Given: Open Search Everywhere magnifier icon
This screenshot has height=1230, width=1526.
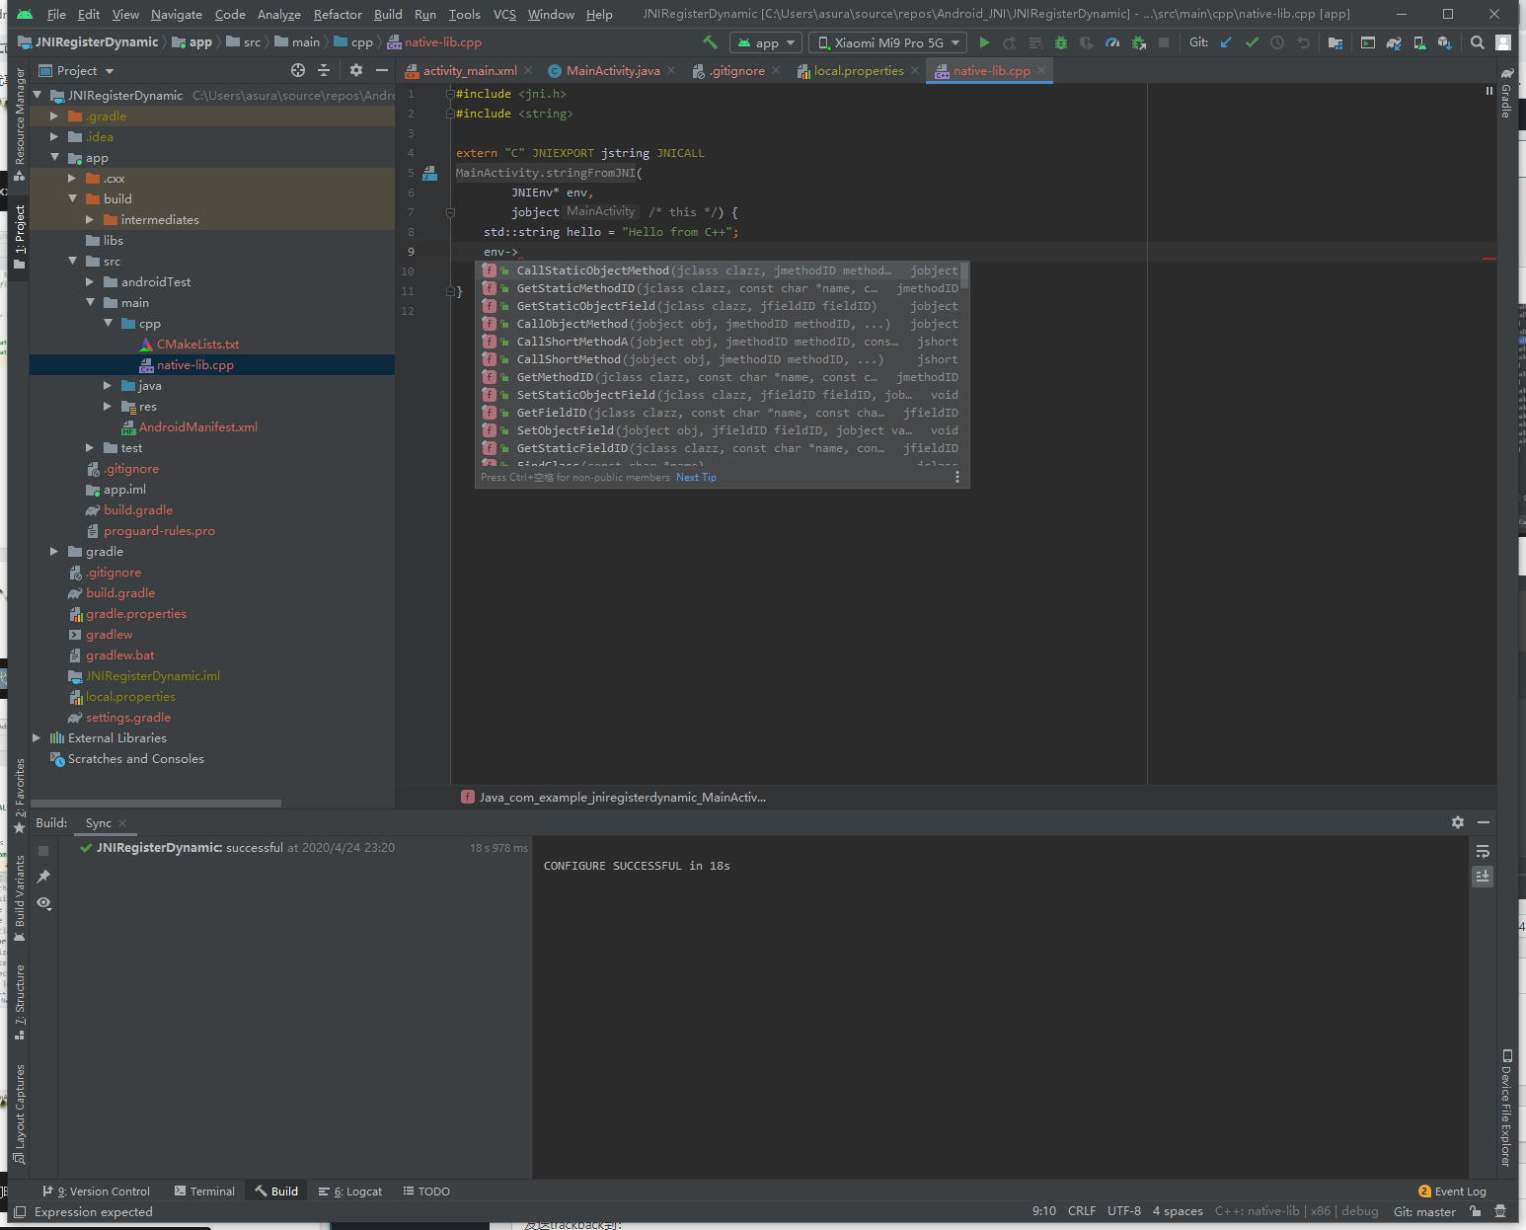Looking at the screenshot, I should click(x=1477, y=42).
